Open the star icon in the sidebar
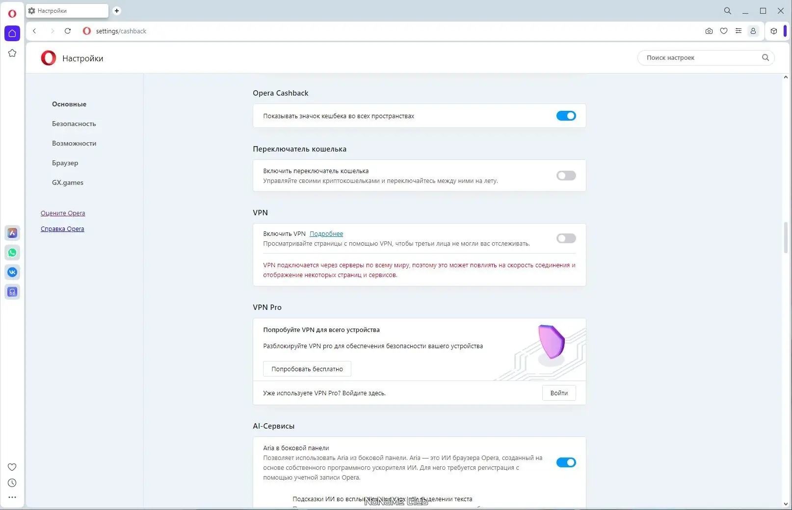Screen dimensions: 792x510 [12, 53]
